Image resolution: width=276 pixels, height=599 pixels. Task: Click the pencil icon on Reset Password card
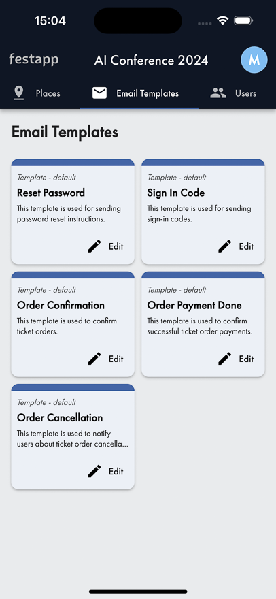tap(94, 246)
